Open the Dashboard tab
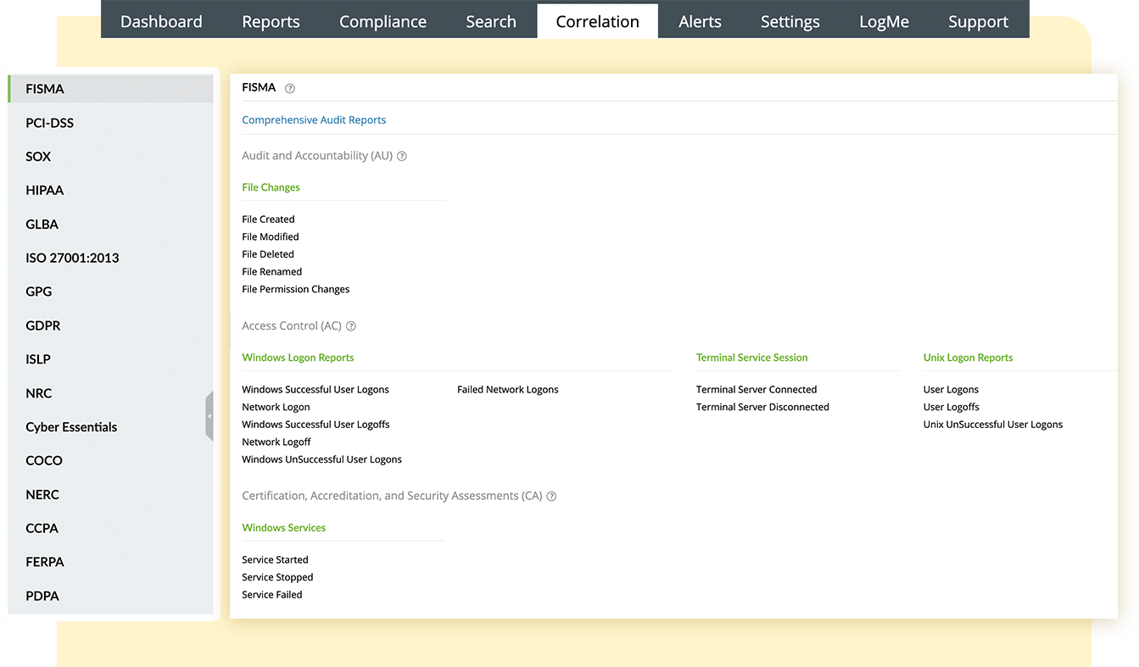1139x667 pixels. 161,22
